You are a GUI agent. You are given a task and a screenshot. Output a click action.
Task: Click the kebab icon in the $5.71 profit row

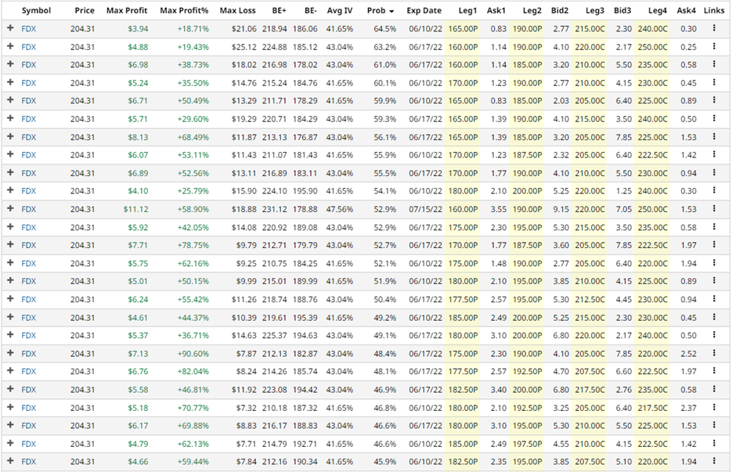click(714, 119)
